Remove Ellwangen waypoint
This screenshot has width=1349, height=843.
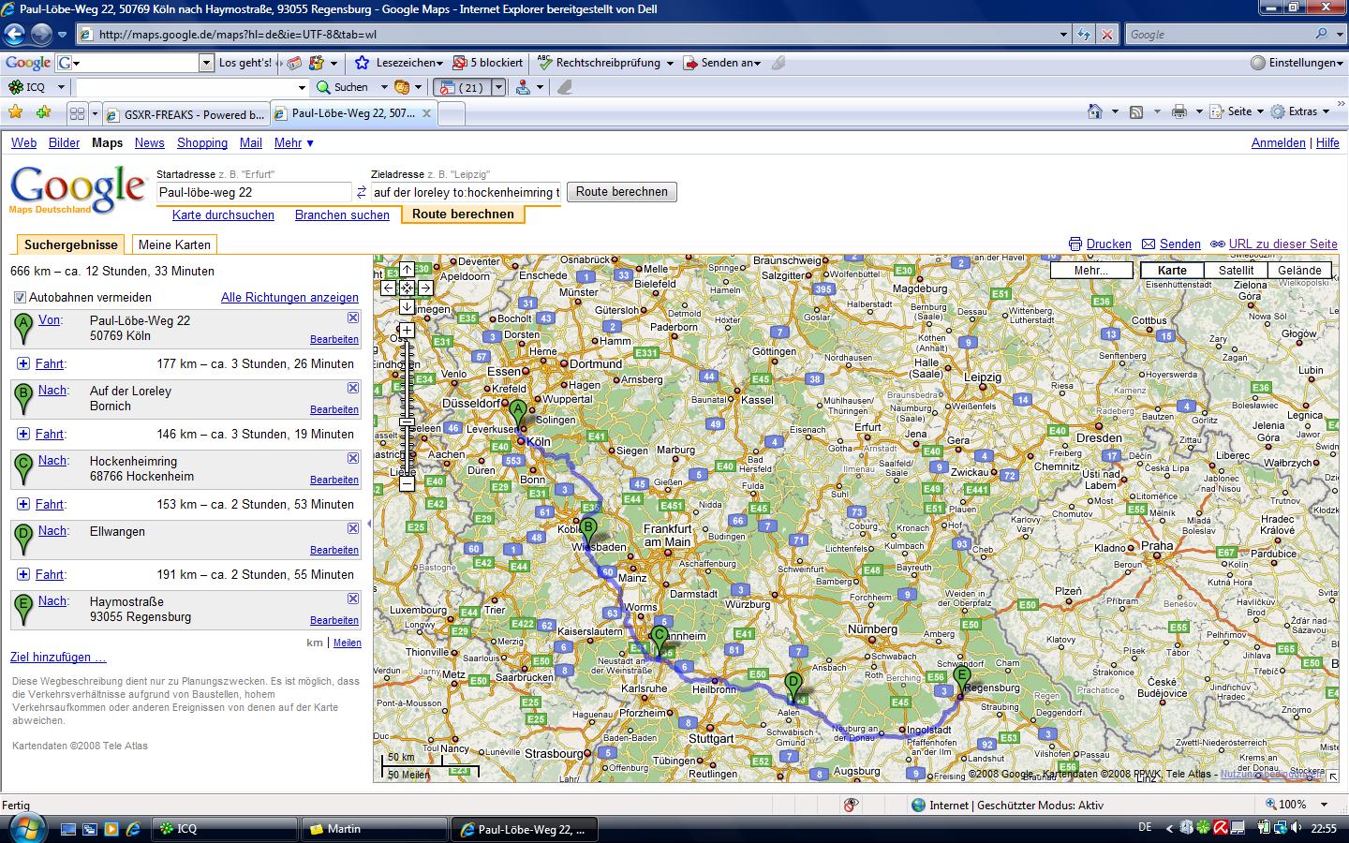353,528
